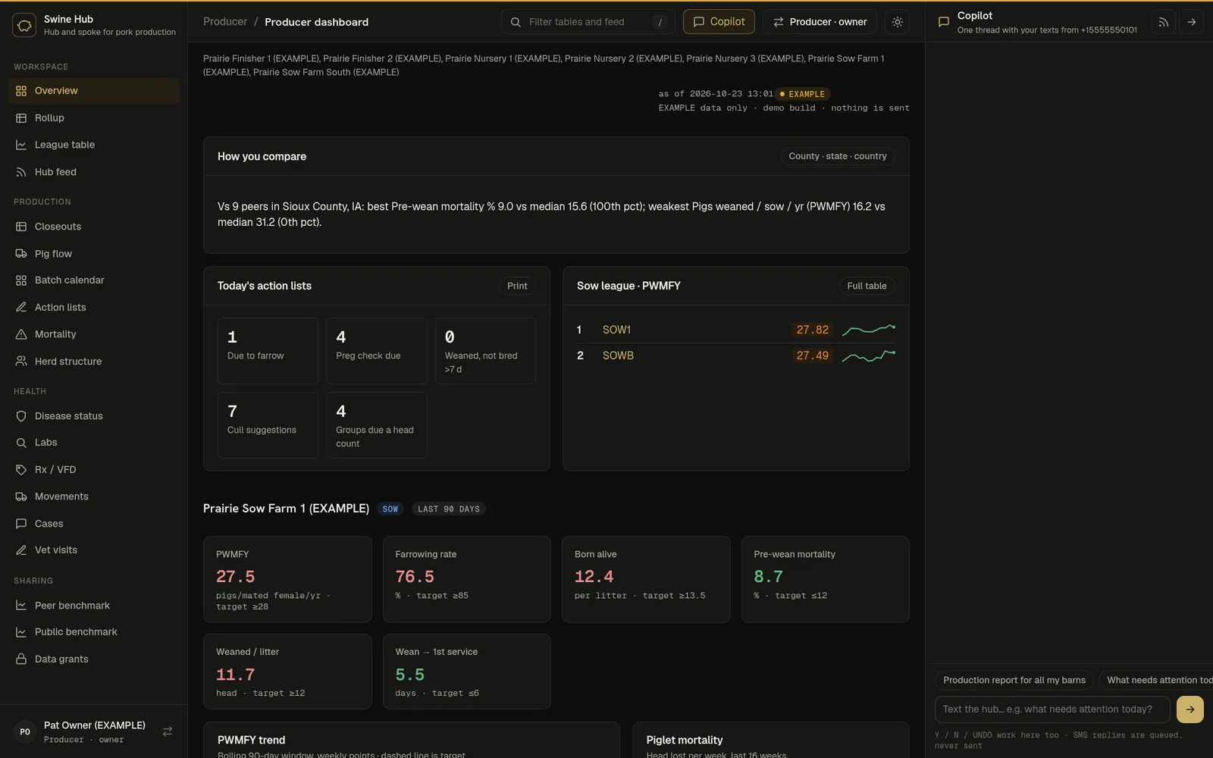Open the Preg check due card
1213x758 pixels.
click(x=376, y=350)
